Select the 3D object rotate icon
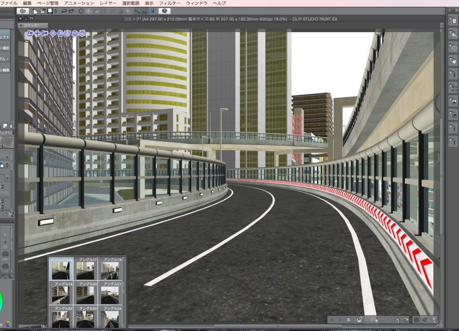 pos(61,34)
